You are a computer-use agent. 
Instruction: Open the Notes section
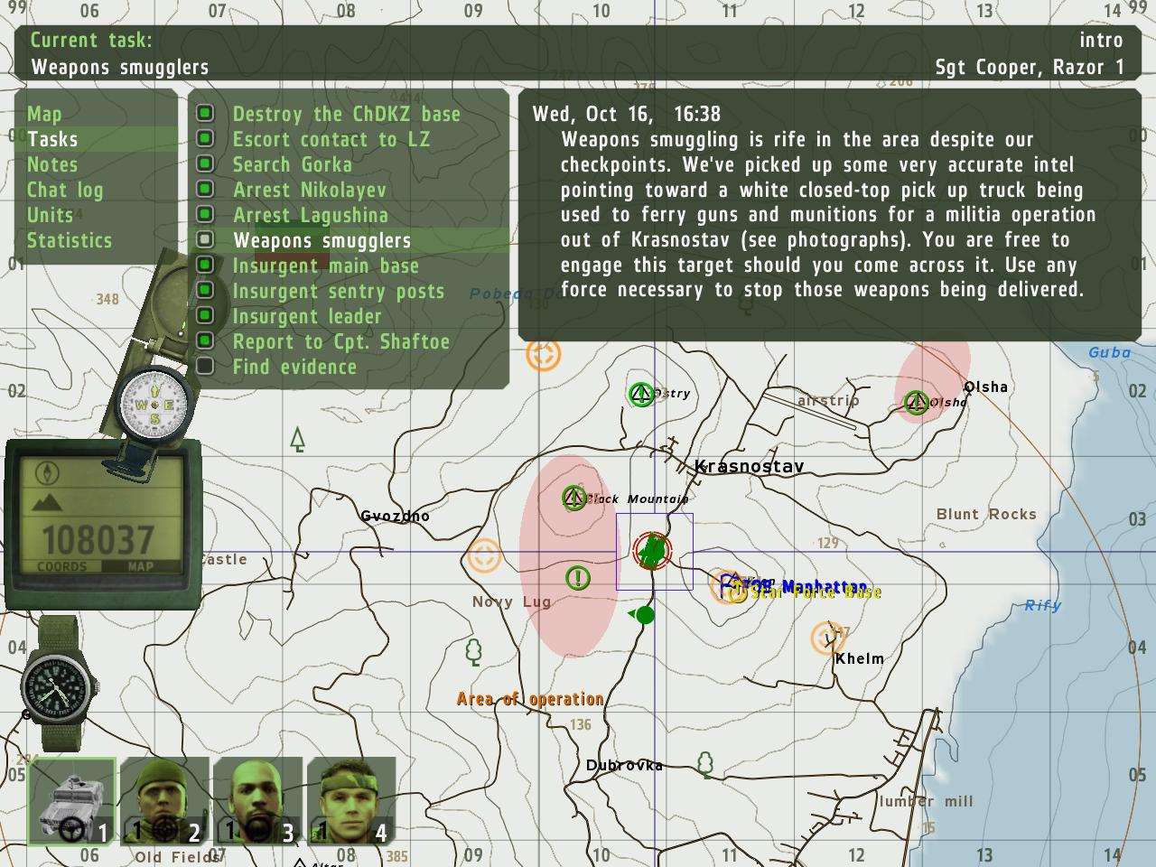coord(52,164)
